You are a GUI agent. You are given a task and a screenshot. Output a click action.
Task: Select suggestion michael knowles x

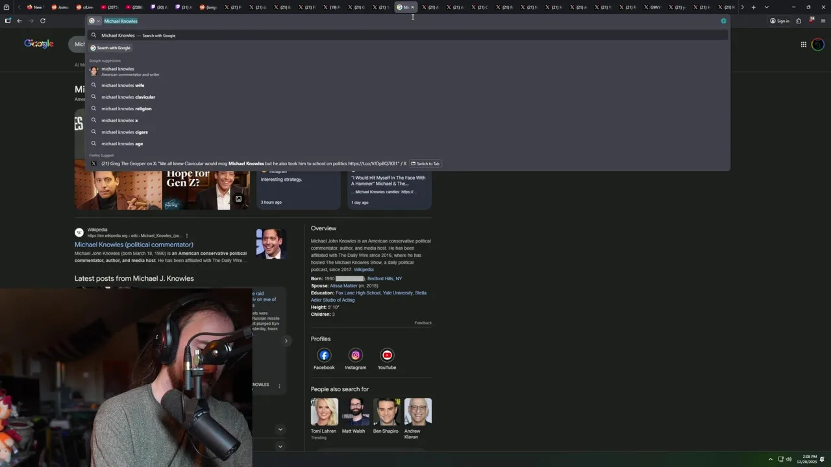click(x=408, y=120)
